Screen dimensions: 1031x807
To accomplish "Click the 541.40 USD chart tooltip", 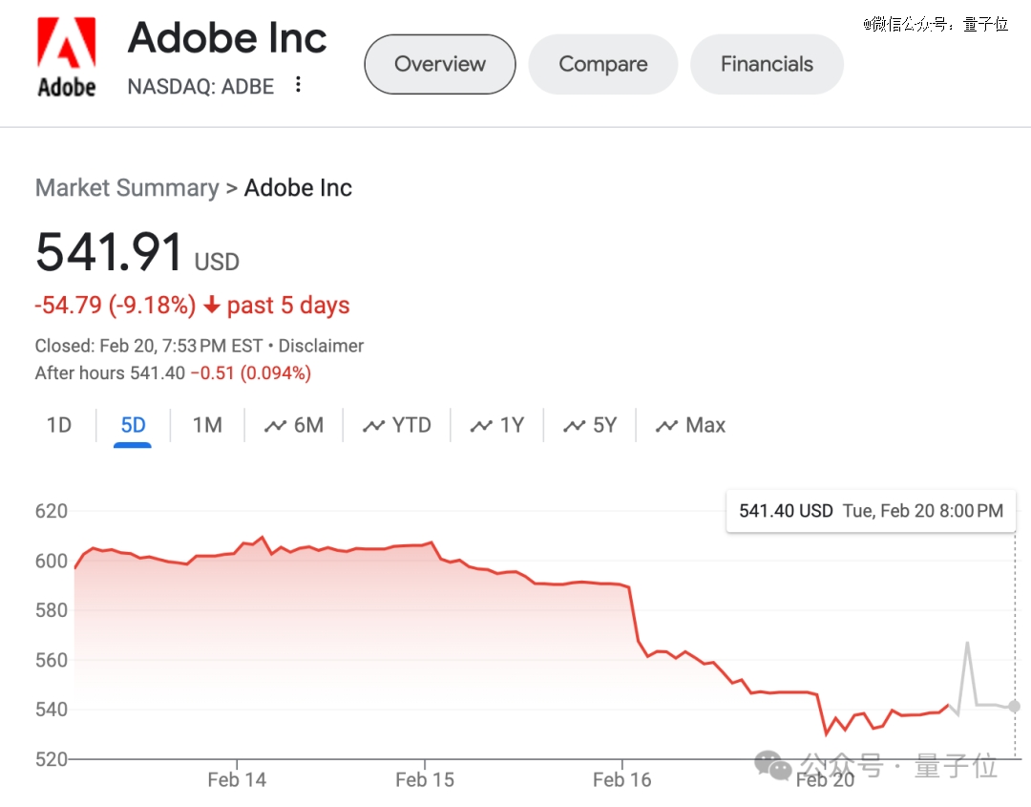I will tap(871, 511).
